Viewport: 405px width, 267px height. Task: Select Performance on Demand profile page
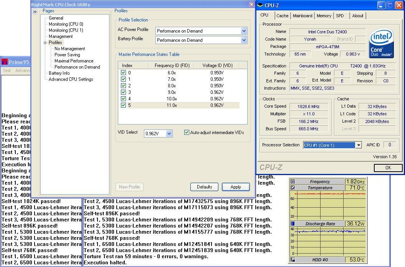(77, 67)
